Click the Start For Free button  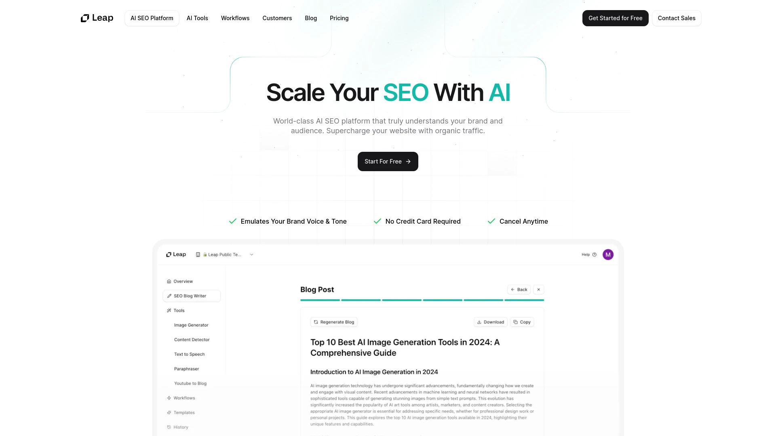point(388,161)
